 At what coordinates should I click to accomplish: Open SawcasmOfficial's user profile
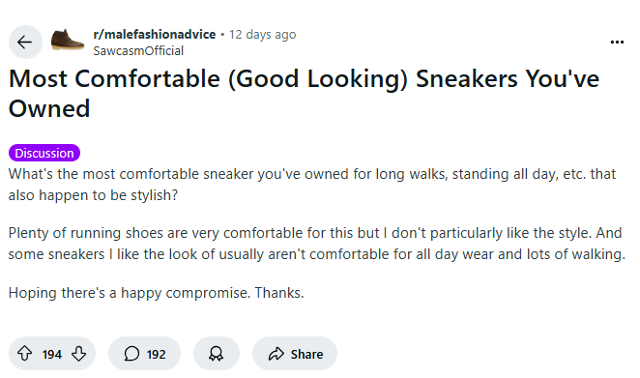138,51
